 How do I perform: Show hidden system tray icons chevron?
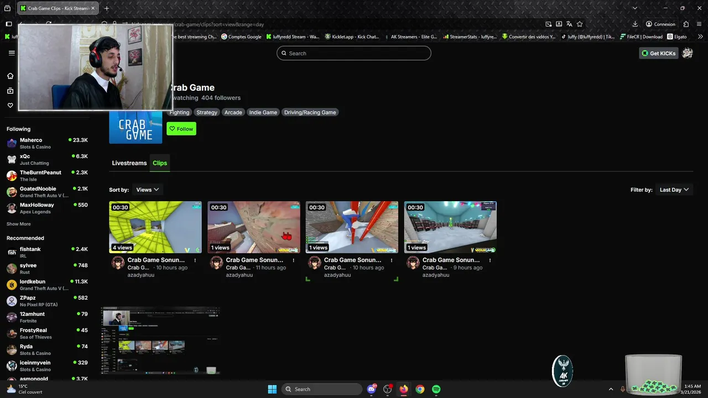(611, 389)
